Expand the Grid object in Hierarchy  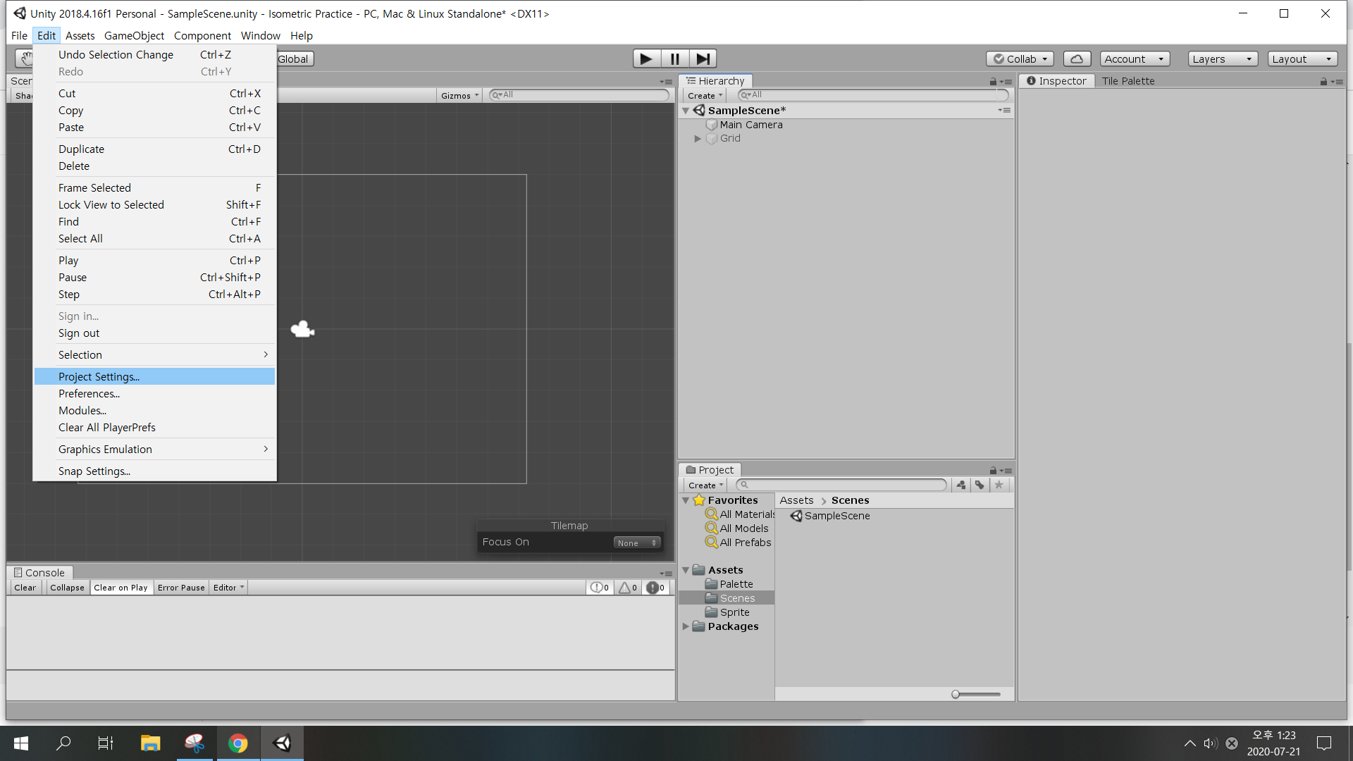coord(698,139)
